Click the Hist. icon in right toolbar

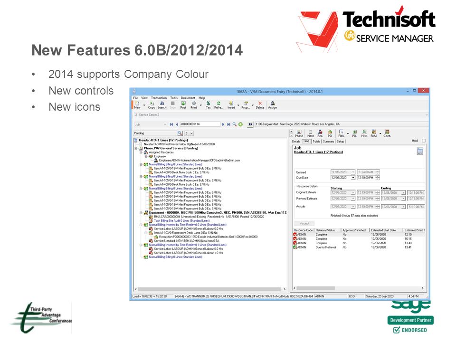click(364, 133)
